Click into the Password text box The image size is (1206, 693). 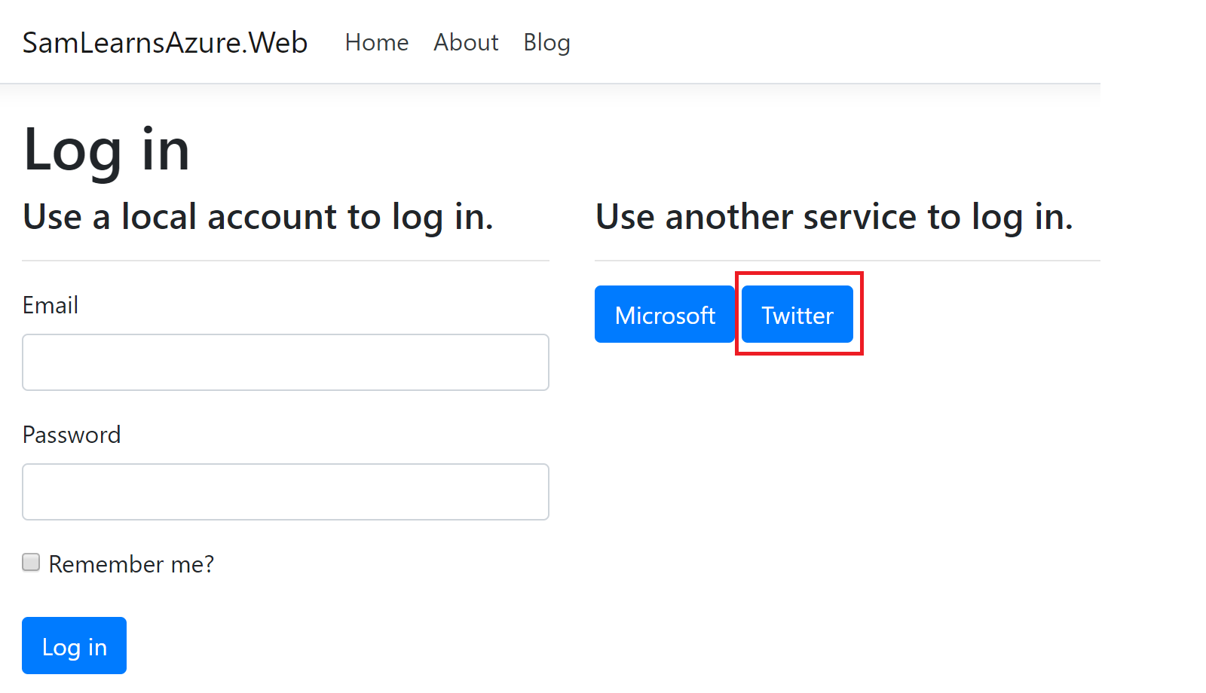[x=286, y=492]
